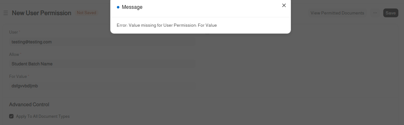Click the Allow field label
Screen dimensions: 404x125
coord(14,54)
